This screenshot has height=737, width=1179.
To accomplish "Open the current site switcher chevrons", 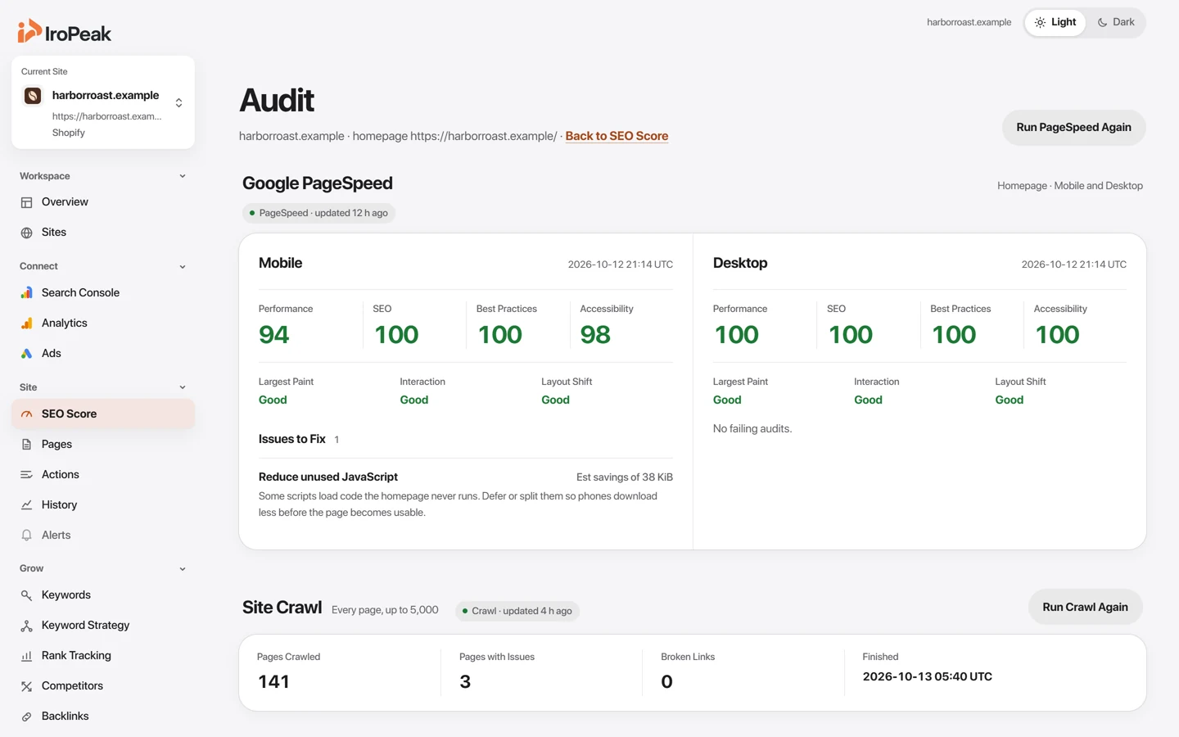I will point(178,102).
